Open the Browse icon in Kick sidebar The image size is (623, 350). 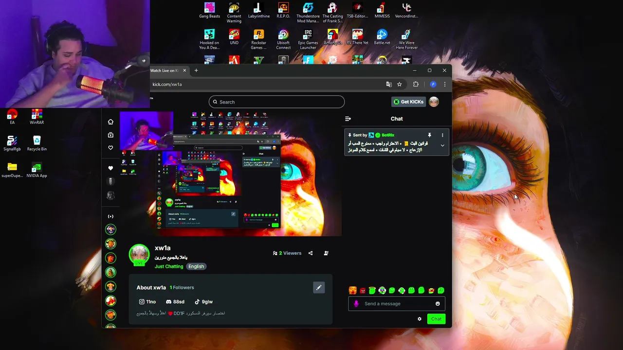(110, 135)
